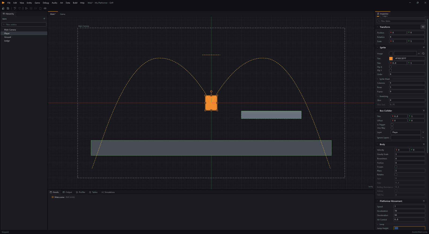The width and height of the screenshot is (429, 234).
Task: Click the pause playback icon
Action: pos(31,8)
